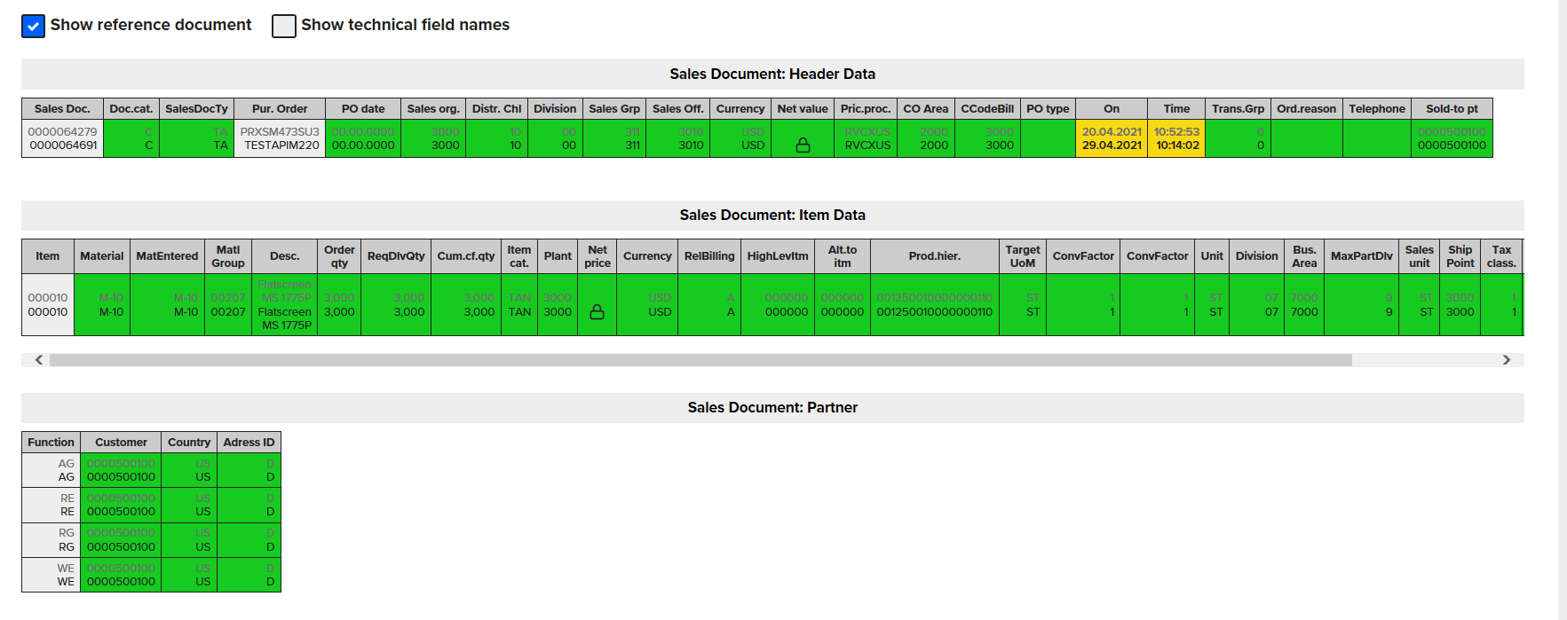Click the Sales Doc. column header
1567x620 pixels.
tap(62, 109)
